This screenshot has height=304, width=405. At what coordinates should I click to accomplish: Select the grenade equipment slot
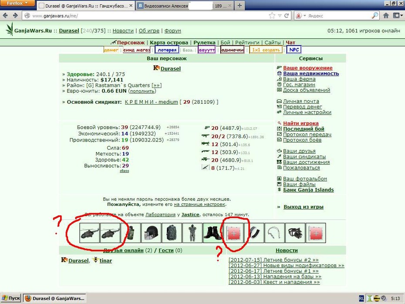pos(131,233)
